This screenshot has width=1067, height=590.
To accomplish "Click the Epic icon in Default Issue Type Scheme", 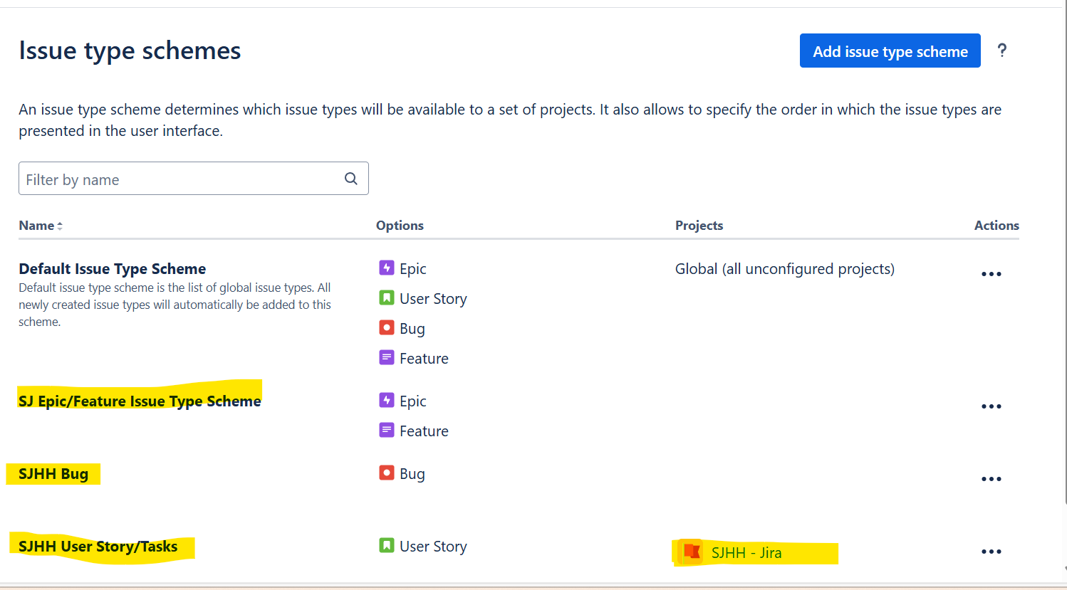I will 386,268.
